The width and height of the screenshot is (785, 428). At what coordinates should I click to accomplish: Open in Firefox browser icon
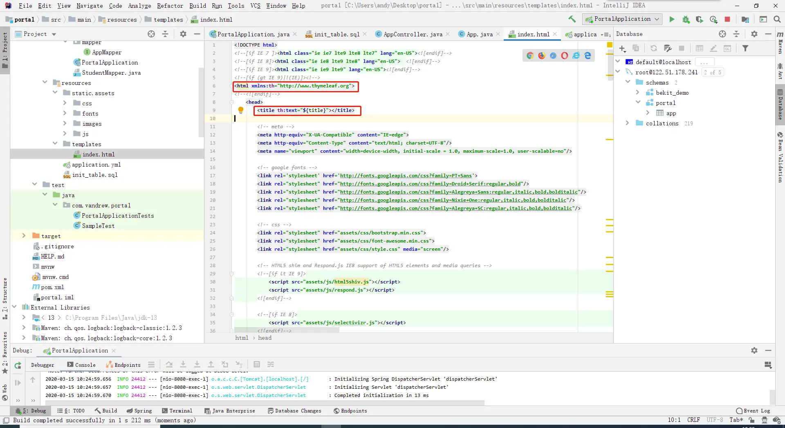541,56
